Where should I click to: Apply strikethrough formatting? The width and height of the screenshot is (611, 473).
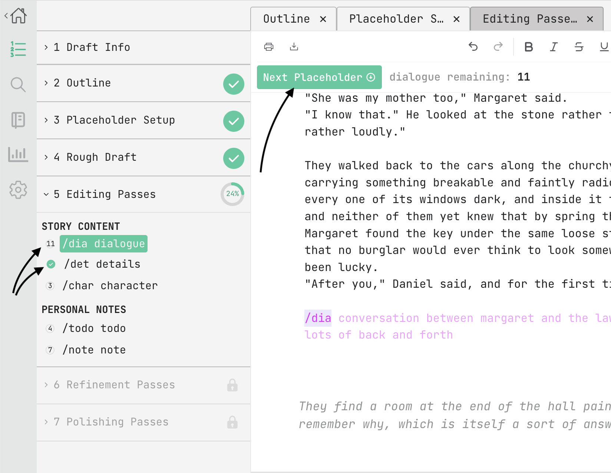tap(579, 47)
